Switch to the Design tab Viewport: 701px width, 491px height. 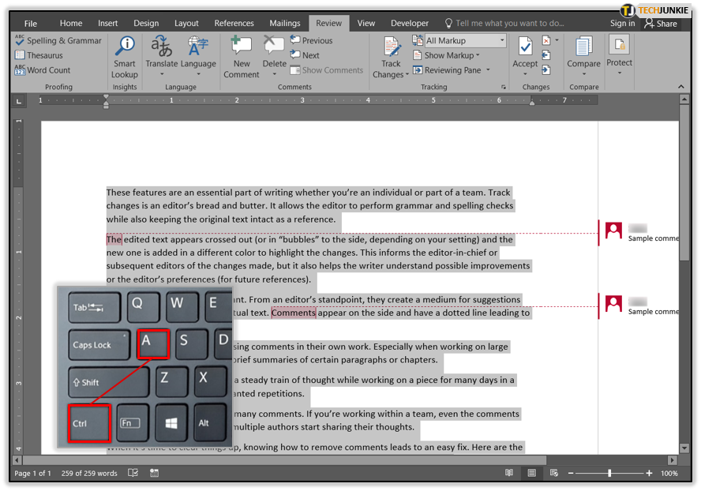146,23
